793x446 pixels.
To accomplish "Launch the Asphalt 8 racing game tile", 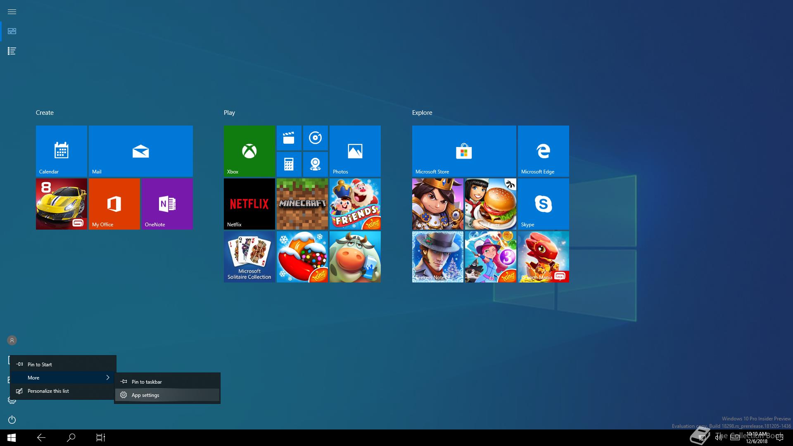I will click(x=61, y=204).
